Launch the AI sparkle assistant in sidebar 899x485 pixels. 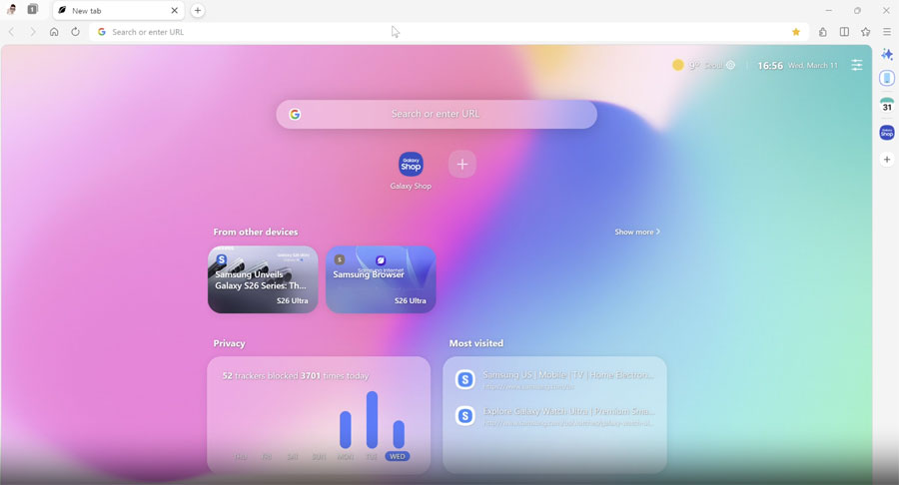887,55
